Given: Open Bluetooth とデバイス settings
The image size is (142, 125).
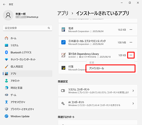Looking at the screenshot, I should click(28, 52).
